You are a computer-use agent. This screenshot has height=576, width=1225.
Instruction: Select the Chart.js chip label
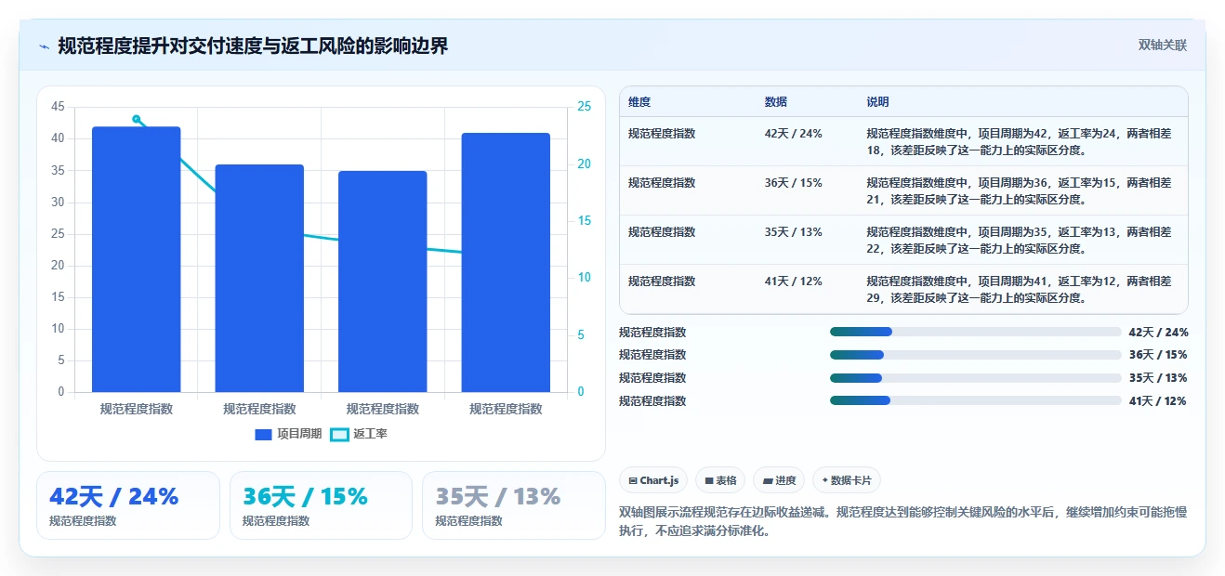click(659, 480)
